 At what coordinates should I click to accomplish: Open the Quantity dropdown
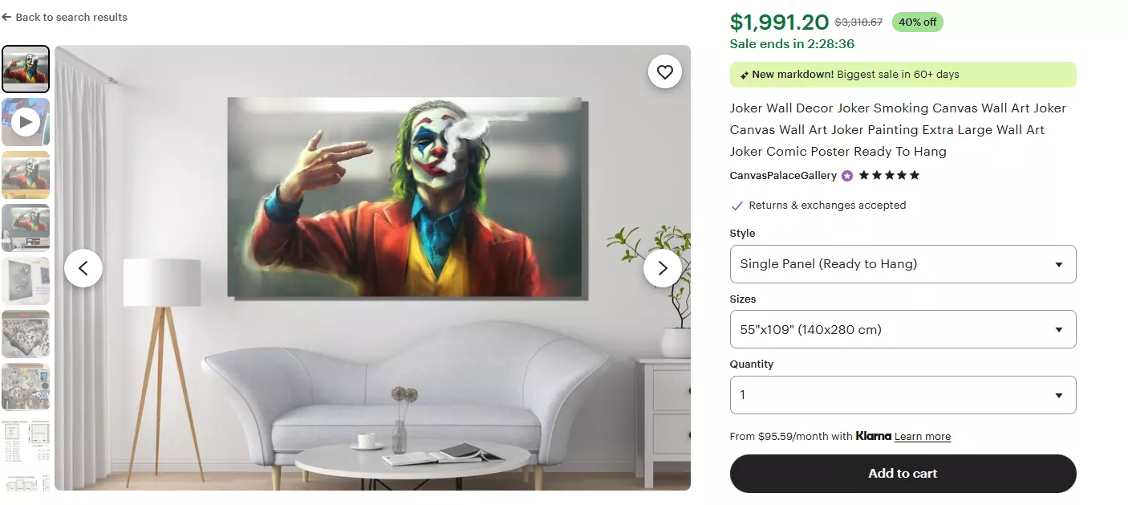903,395
